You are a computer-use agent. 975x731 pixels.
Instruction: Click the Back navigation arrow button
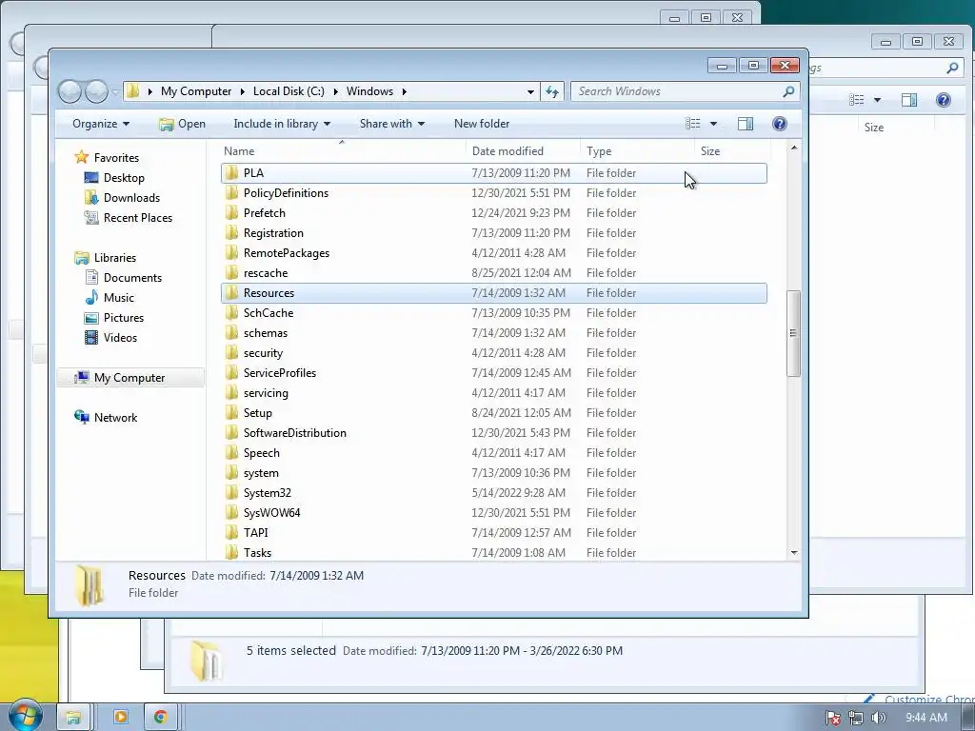click(70, 91)
